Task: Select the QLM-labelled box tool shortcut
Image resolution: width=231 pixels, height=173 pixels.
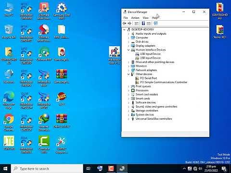Action: pos(26,100)
